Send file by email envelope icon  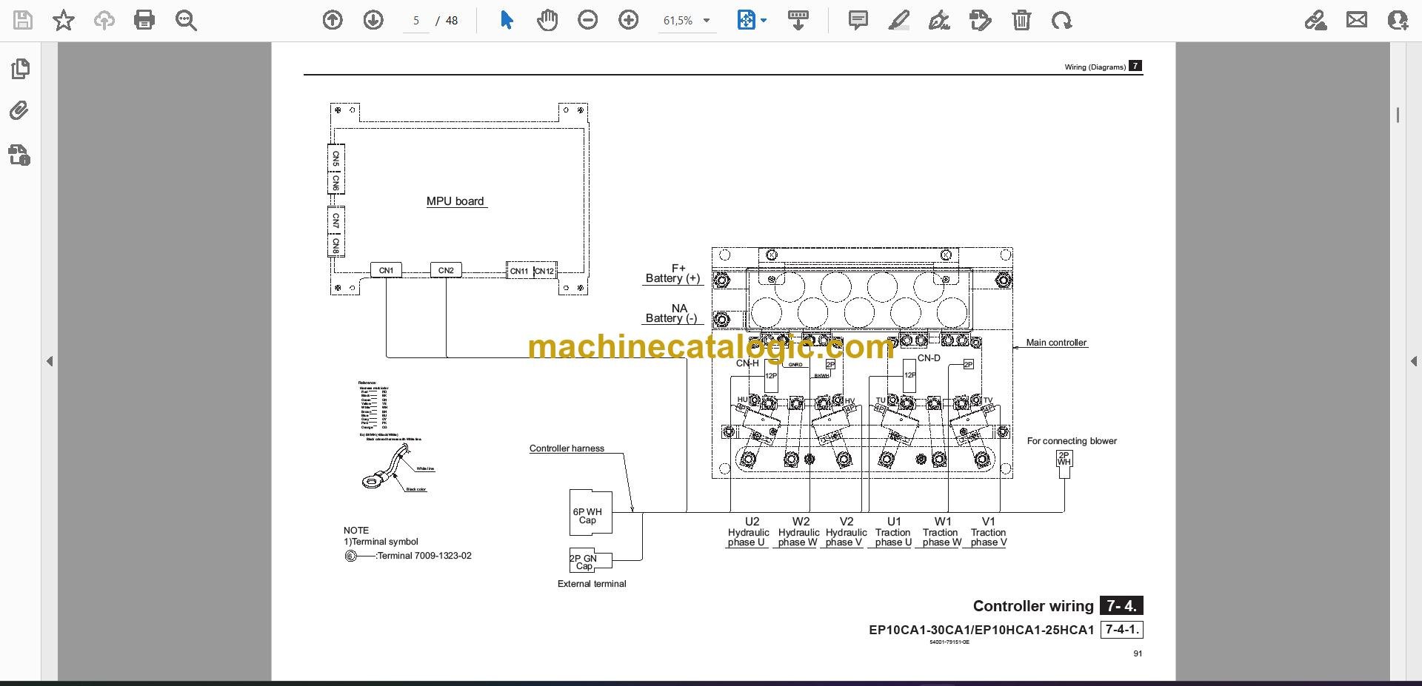coord(1357,20)
